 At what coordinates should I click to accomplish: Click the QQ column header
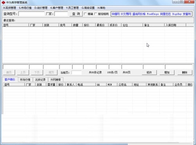(101, 85)
